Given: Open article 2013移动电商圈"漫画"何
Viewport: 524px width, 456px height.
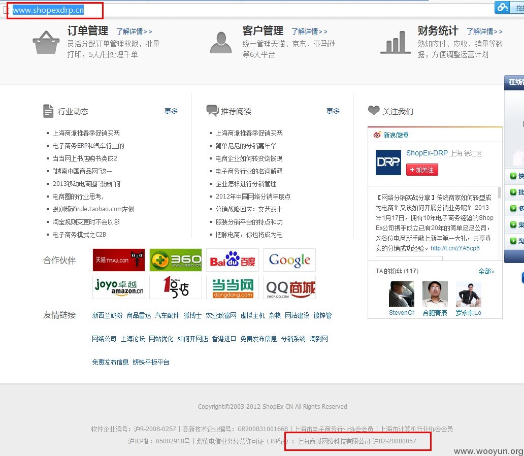Looking at the screenshot, I should 86,184.
